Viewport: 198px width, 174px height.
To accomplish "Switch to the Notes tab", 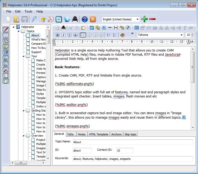I will tap(82, 134).
